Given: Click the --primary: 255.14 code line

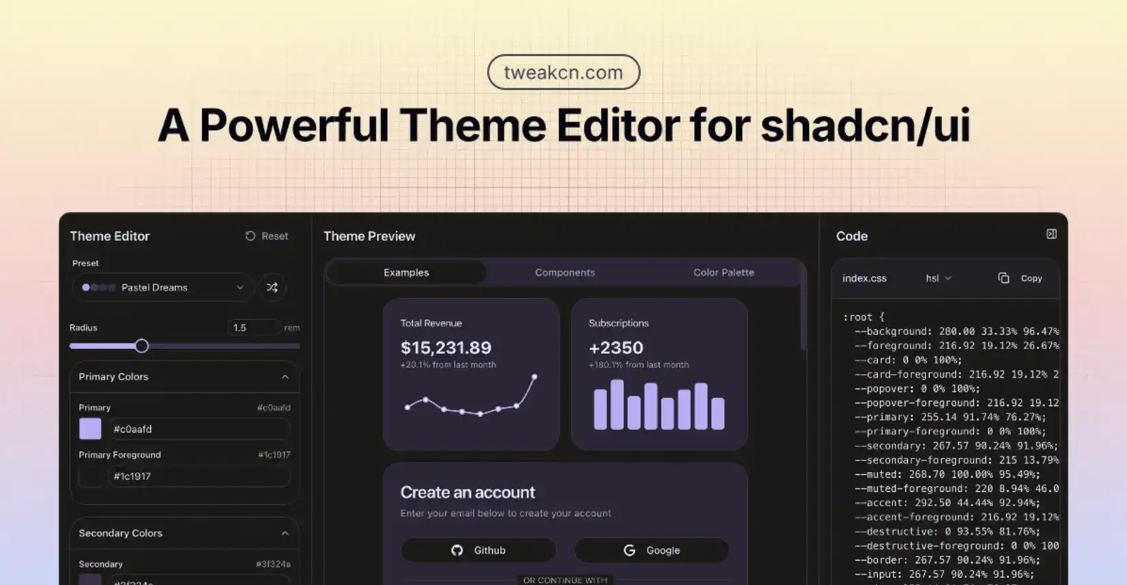Looking at the screenshot, I should tap(950, 417).
